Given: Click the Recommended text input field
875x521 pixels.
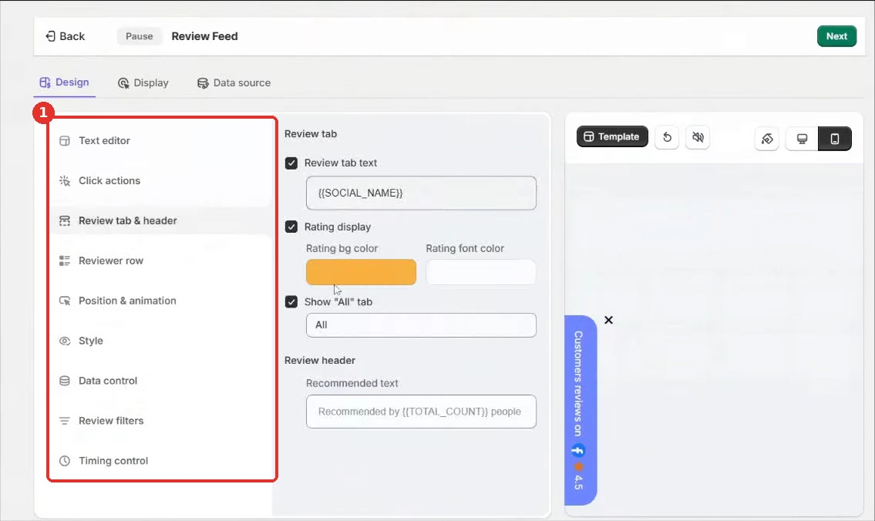Looking at the screenshot, I should 422,412.
